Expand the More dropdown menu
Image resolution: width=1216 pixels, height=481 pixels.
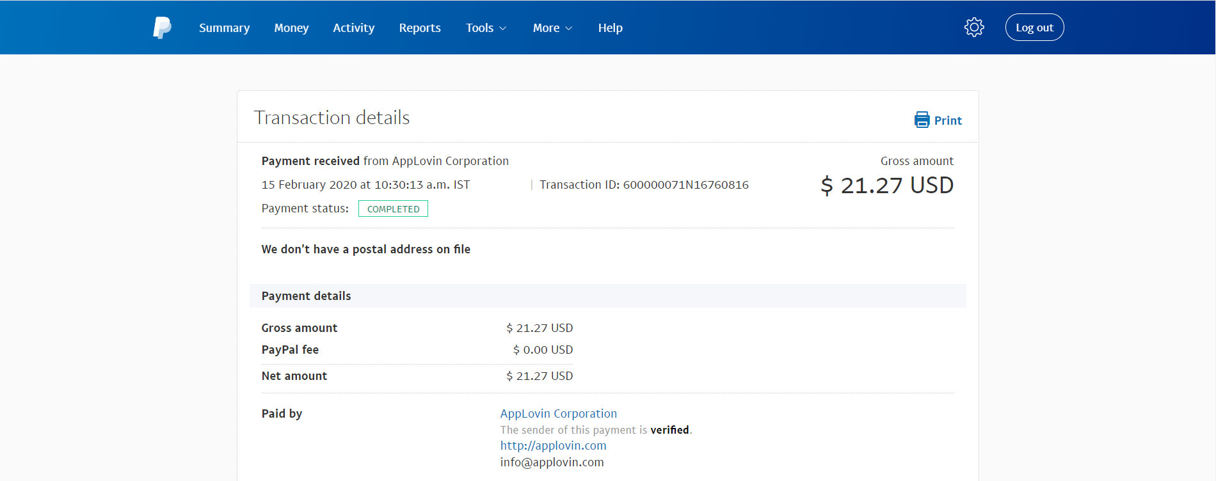tap(552, 28)
